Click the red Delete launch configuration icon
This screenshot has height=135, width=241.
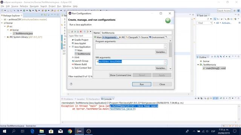pos(81,31)
